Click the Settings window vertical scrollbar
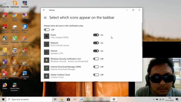 click(x=142, y=35)
